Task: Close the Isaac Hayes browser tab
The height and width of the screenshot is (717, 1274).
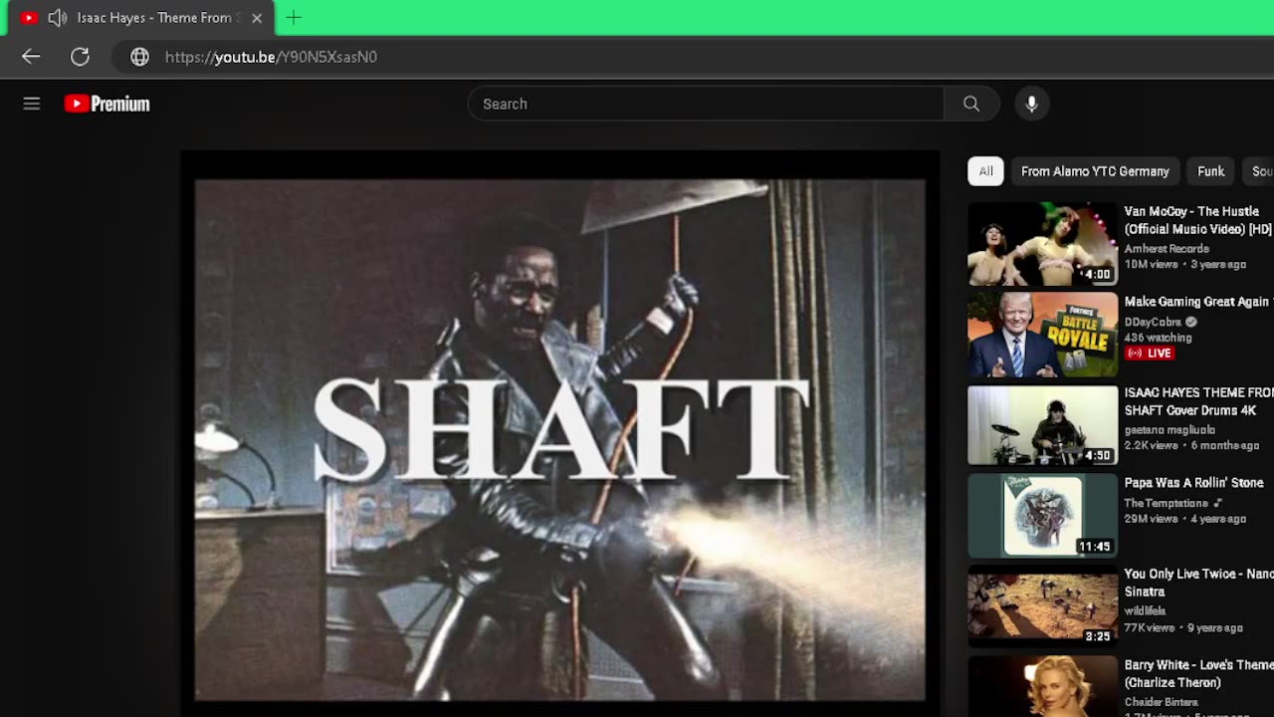Action: click(257, 18)
